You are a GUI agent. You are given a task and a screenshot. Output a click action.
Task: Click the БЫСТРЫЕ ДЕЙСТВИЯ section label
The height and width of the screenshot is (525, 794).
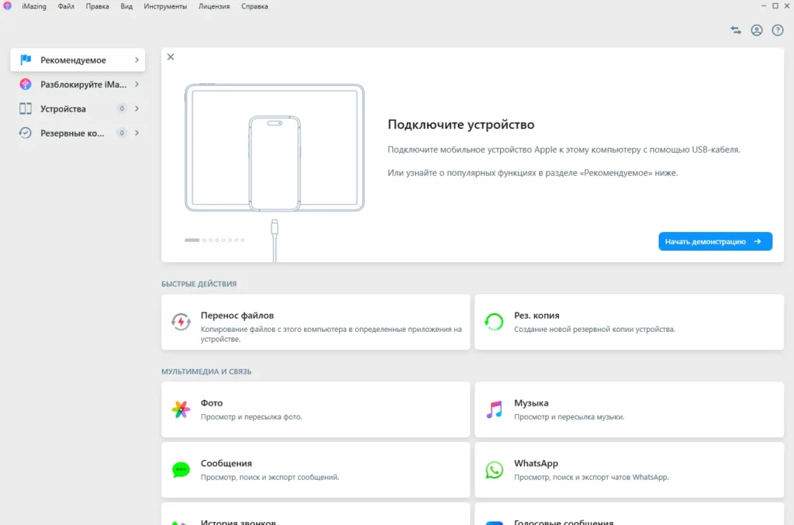(199, 284)
